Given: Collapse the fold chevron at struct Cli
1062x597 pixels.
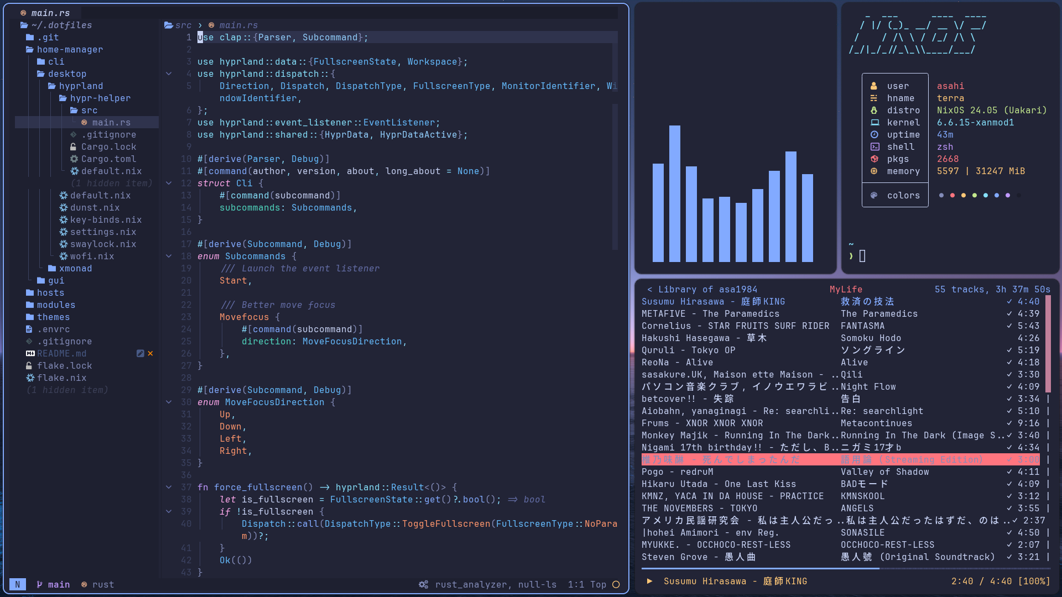Looking at the screenshot, I should [169, 184].
